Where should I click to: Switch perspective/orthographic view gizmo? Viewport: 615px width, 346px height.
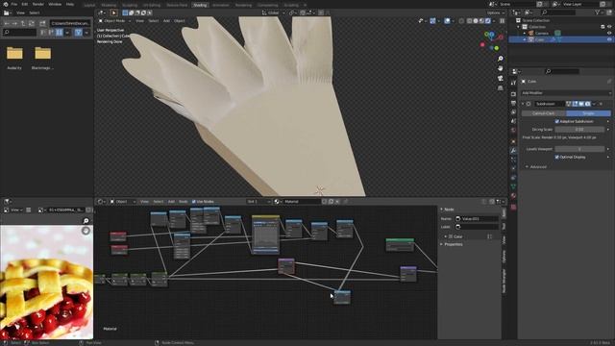[x=501, y=87]
